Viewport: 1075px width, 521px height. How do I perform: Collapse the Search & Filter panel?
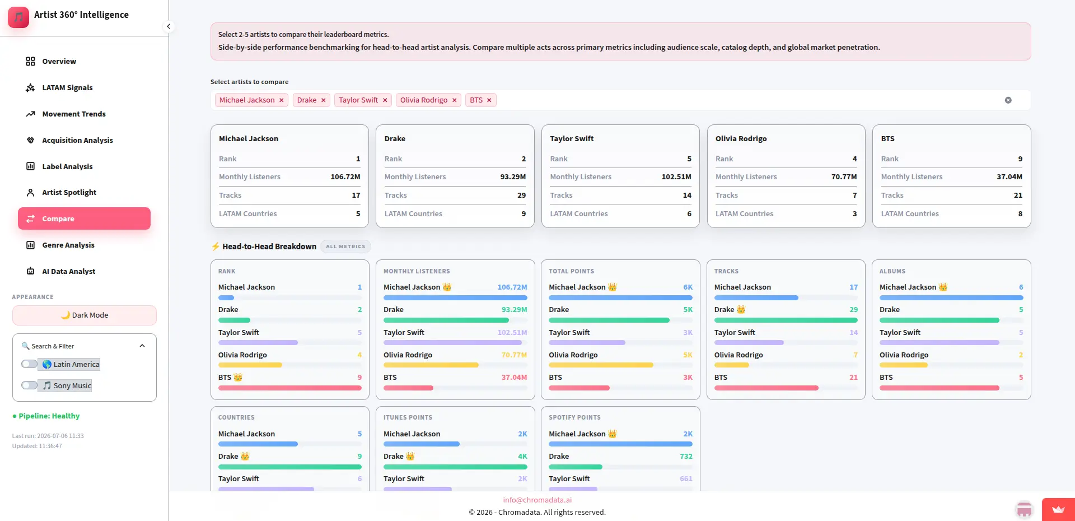[142, 346]
